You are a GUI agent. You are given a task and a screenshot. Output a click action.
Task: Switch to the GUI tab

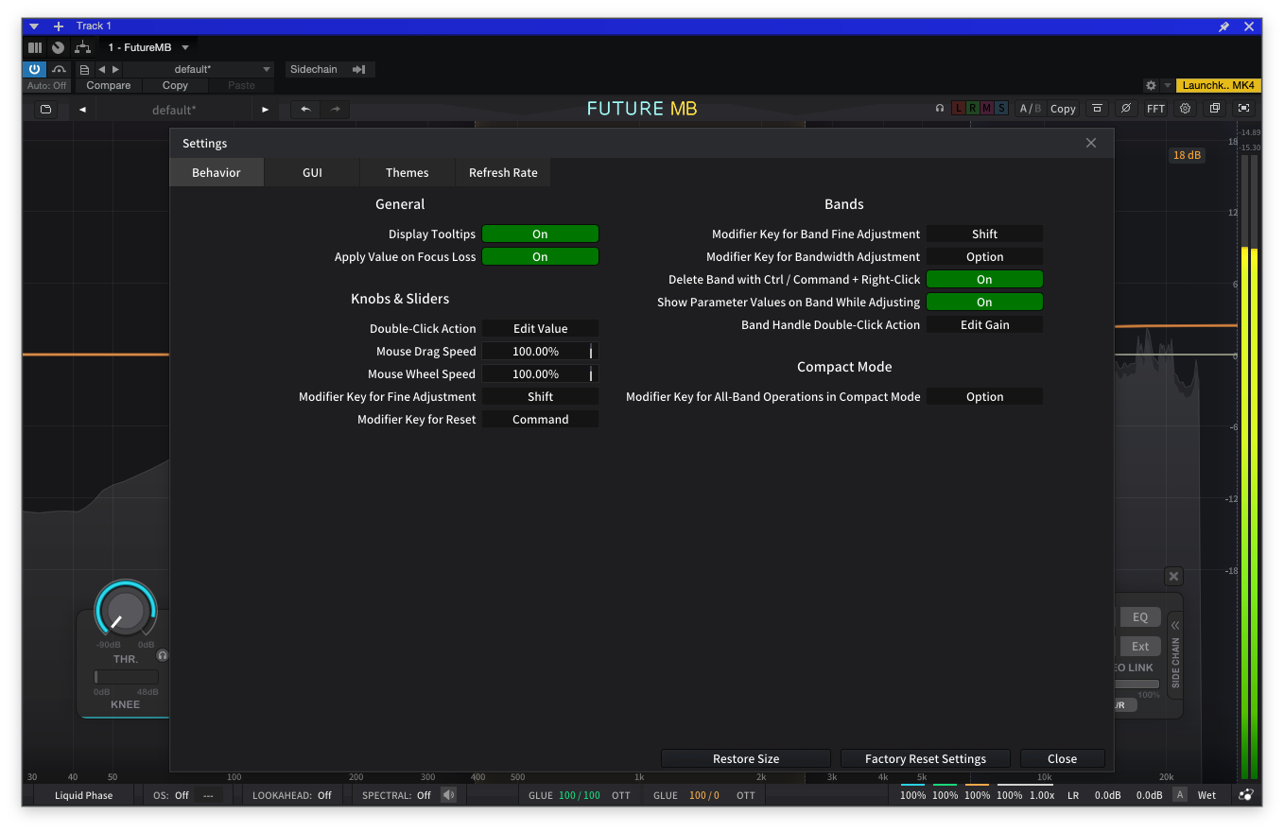312,172
